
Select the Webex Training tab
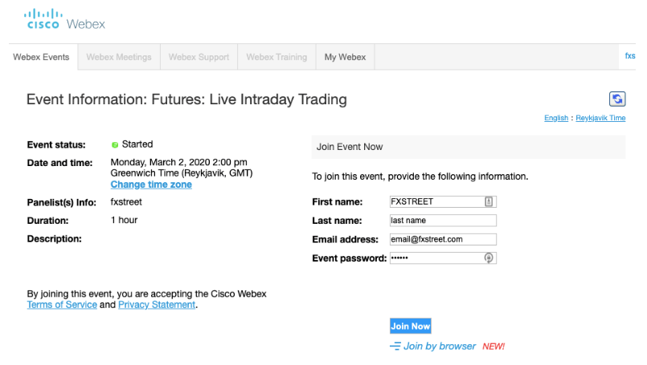tap(276, 57)
